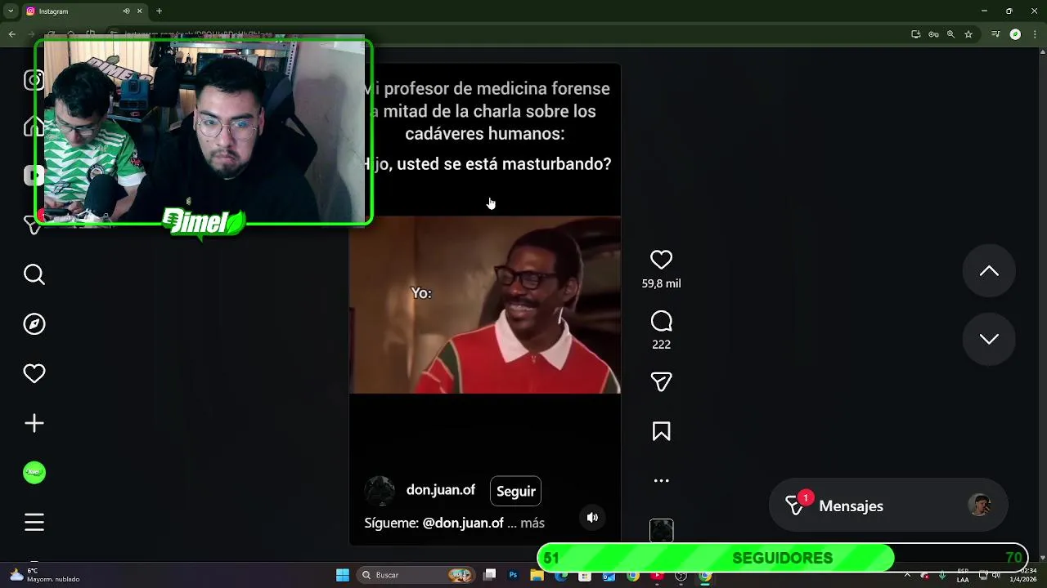Open Instagram search from the sidebar

(x=34, y=274)
